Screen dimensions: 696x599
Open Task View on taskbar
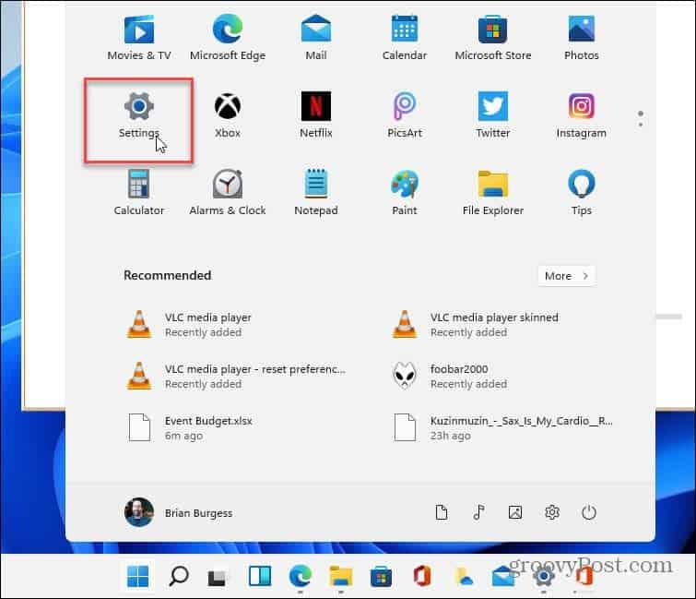218,577
